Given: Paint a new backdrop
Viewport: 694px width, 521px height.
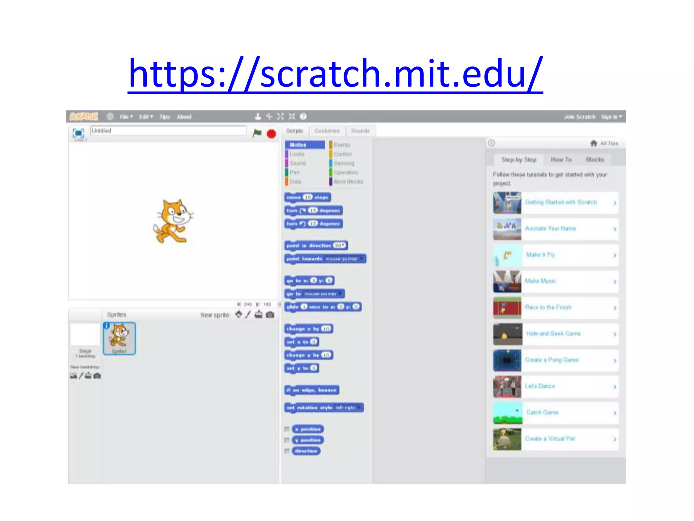Looking at the screenshot, I should point(81,375).
